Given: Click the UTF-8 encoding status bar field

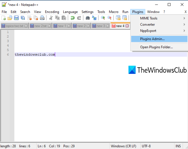Looking at the screenshot, I should tap(146, 146).
